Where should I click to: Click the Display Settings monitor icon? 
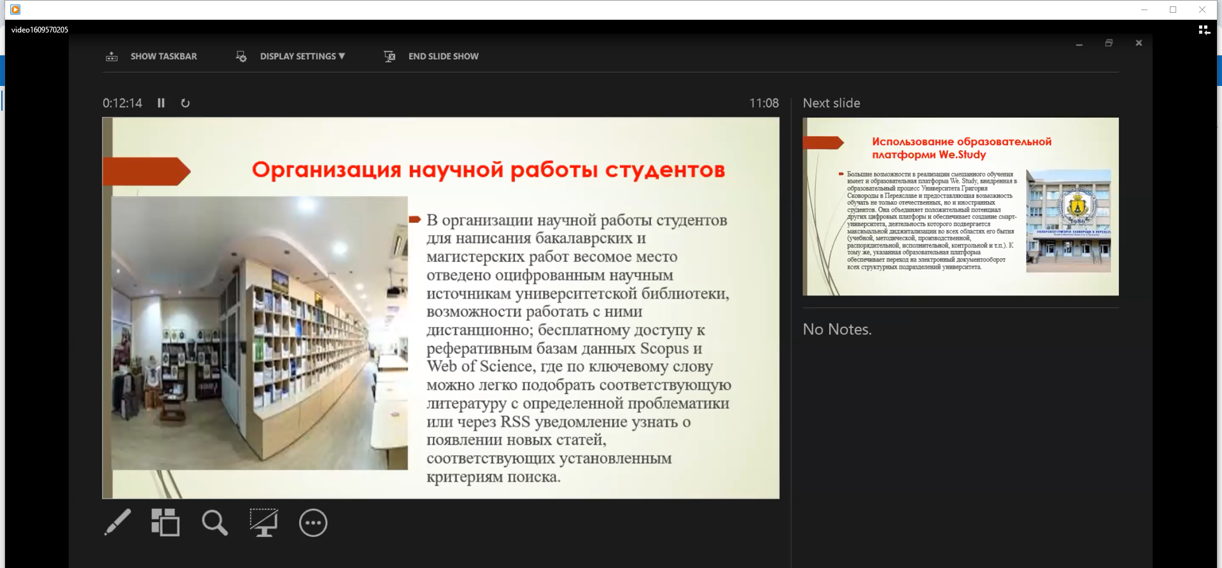coord(241,57)
